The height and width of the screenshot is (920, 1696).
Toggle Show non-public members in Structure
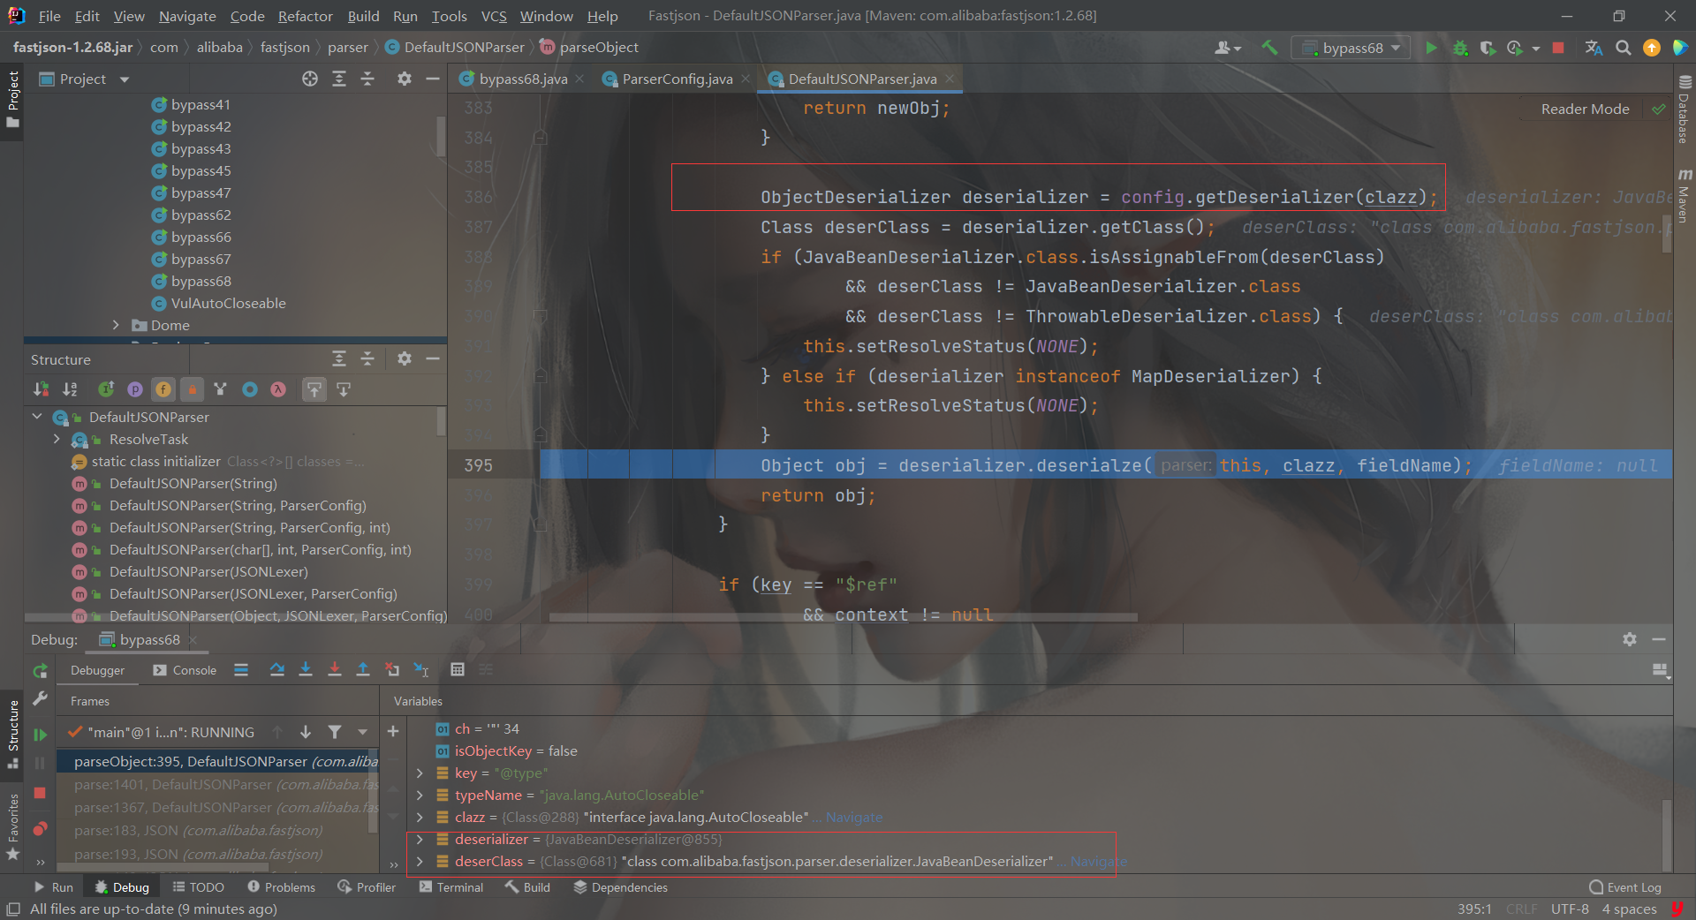tap(192, 389)
